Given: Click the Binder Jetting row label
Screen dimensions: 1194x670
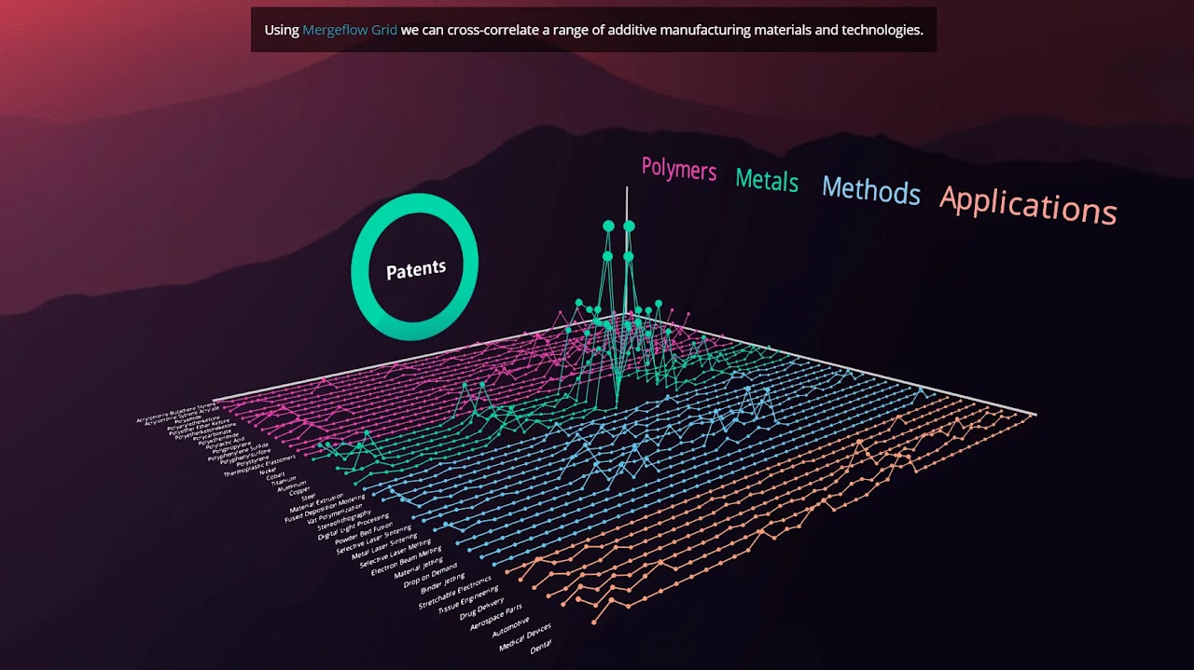Looking at the screenshot, I should click(443, 582).
